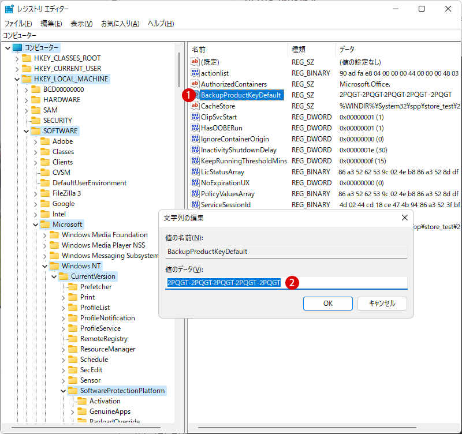Image resolution: width=462 pixels, height=434 pixels.
Task: Open the 表示(V) menu
Action: pyautogui.click(x=81, y=23)
